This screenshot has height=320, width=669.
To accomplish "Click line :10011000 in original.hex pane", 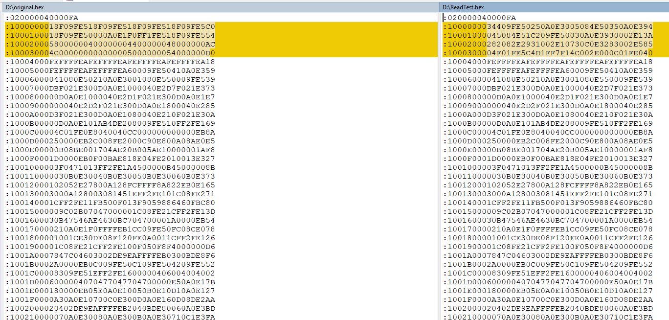I will (x=110, y=176).
